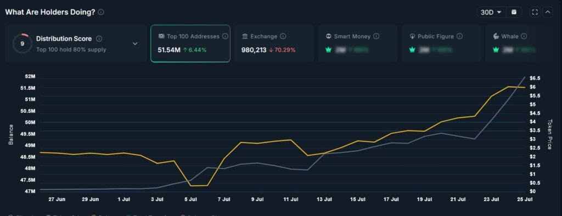
Task: Click the Exchange bank building icon
Action: point(245,36)
